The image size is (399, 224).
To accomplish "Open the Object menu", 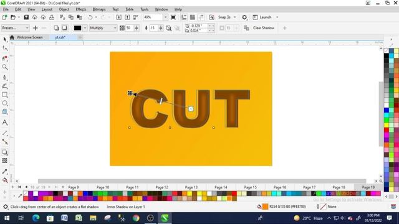I will (64, 9).
